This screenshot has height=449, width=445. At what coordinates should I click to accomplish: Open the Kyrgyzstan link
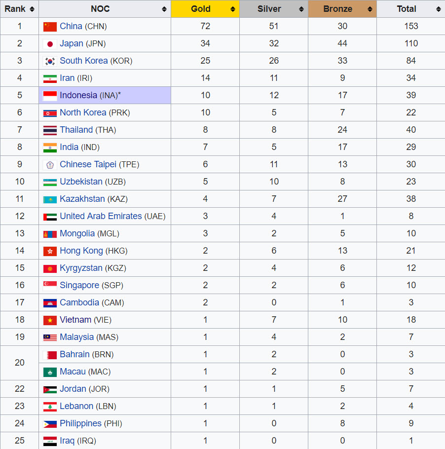[x=81, y=268]
